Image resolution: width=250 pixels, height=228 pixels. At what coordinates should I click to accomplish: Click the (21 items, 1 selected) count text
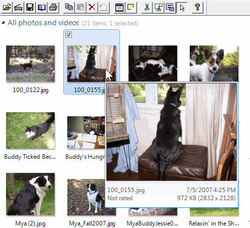(x=110, y=23)
